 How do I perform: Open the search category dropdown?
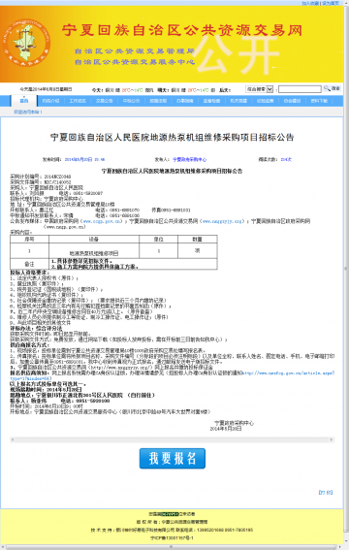click(259, 89)
